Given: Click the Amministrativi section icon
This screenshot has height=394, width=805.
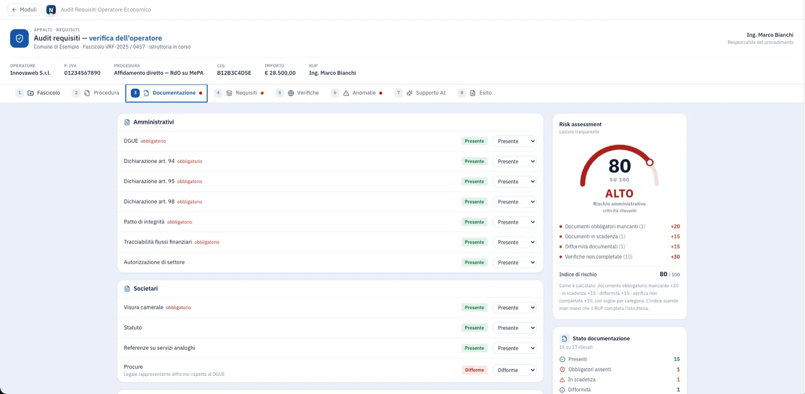Looking at the screenshot, I should 127,122.
